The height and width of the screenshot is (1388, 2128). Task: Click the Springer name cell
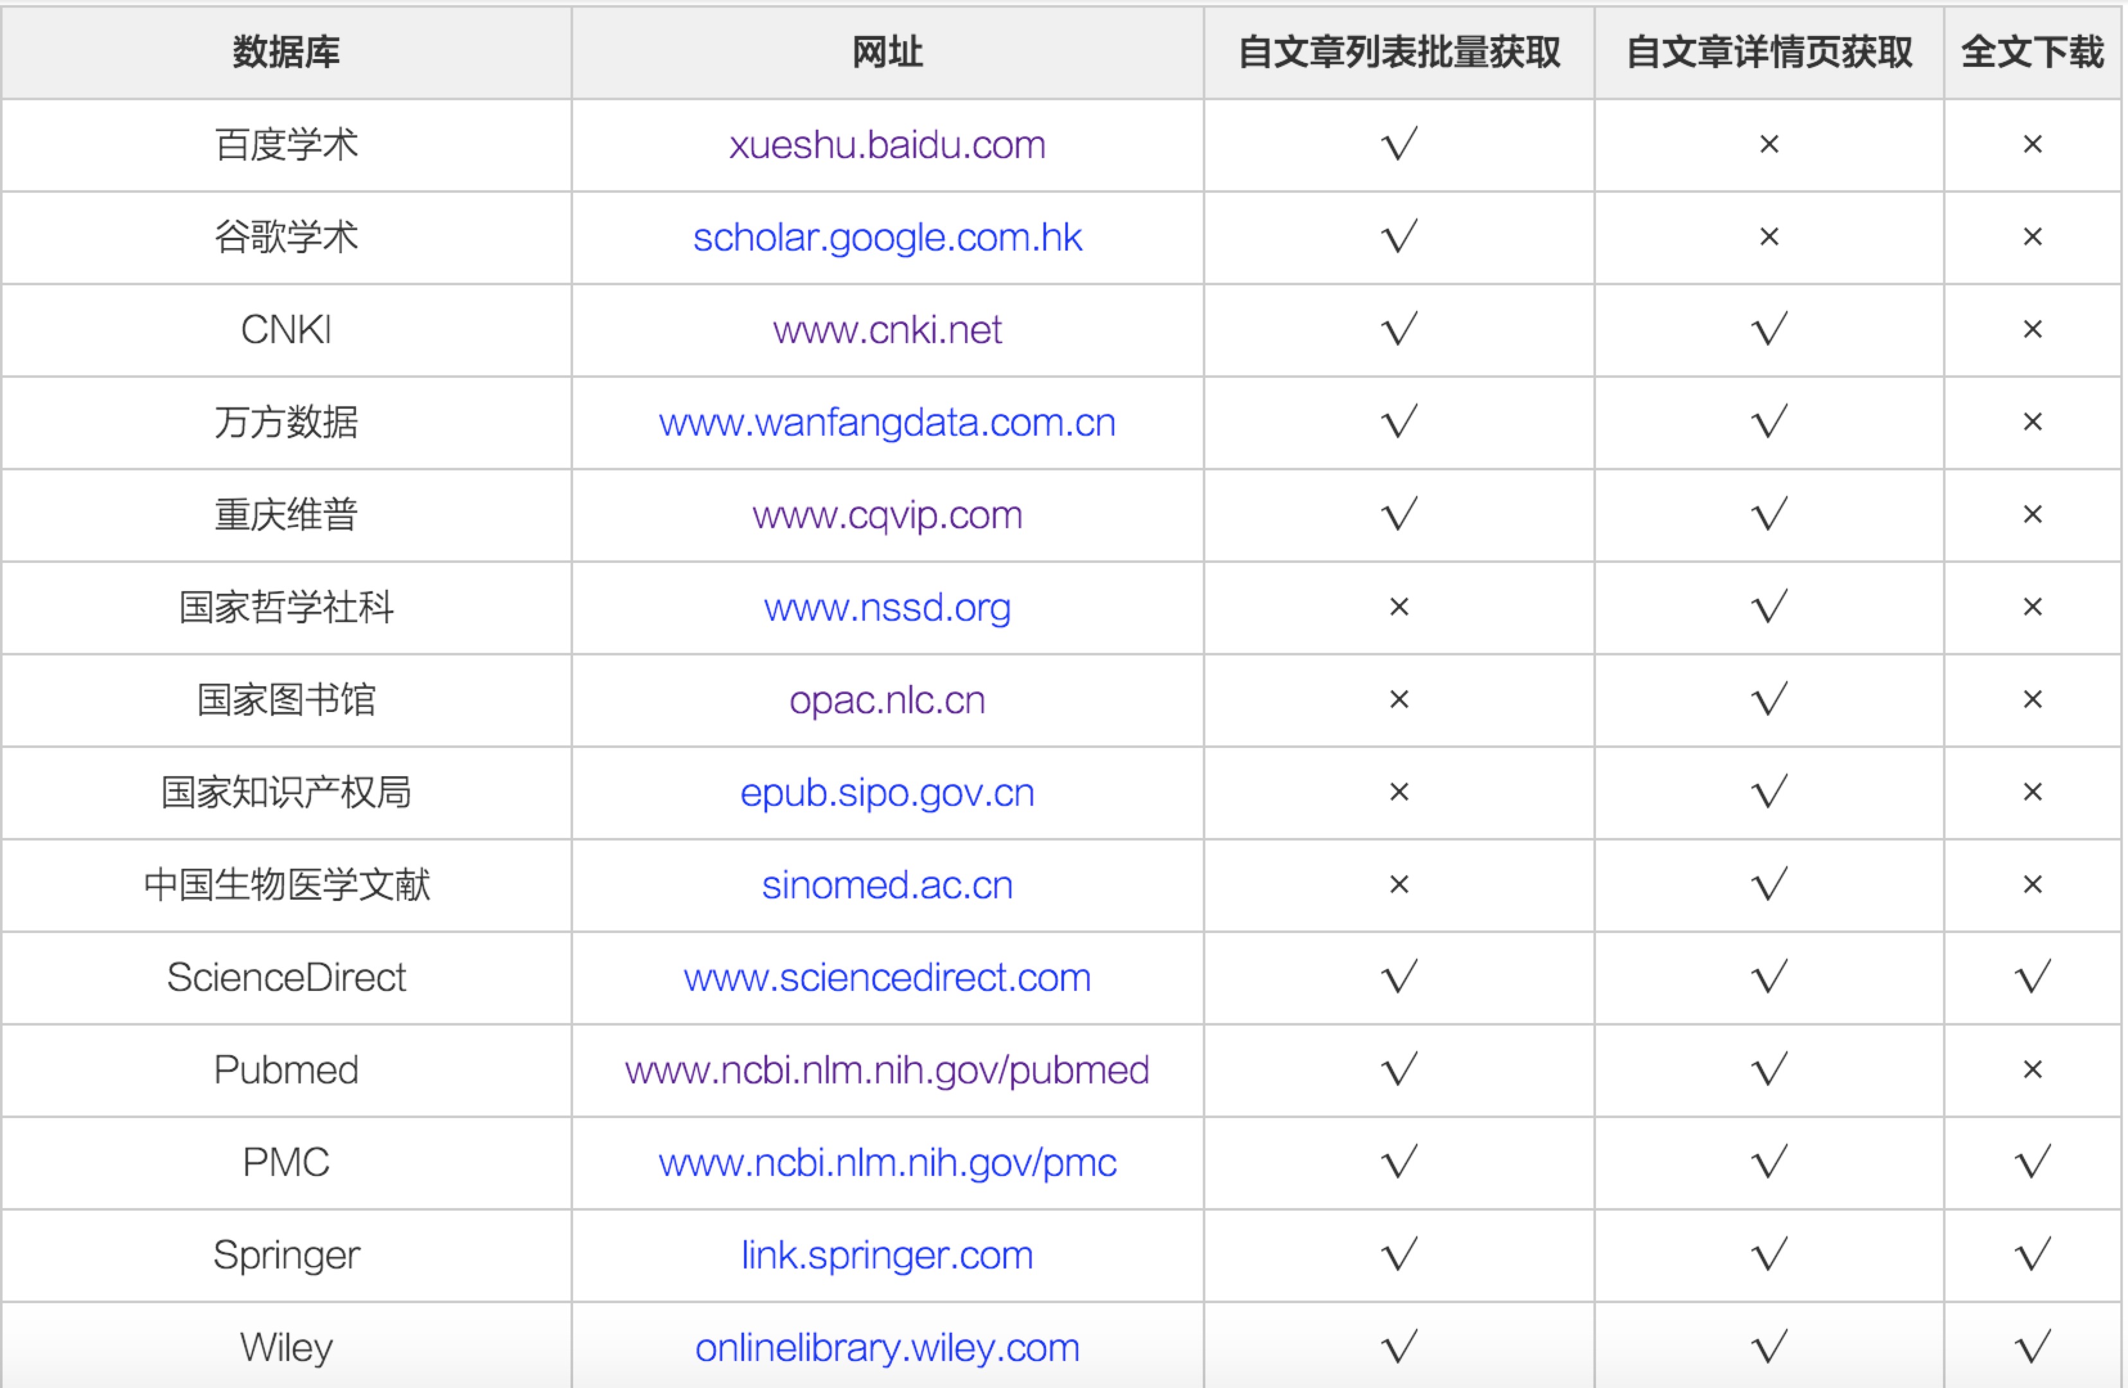(x=286, y=1256)
